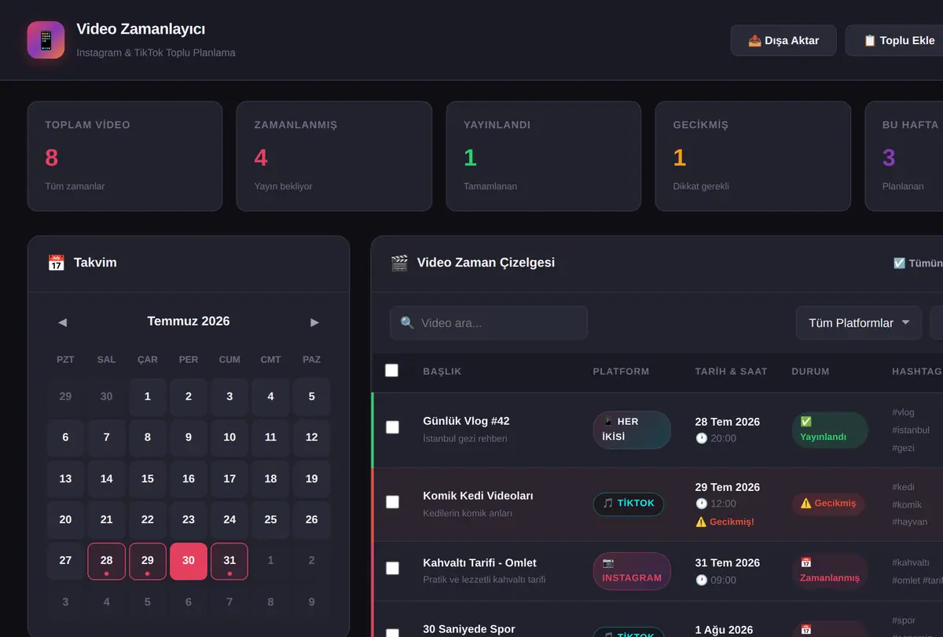This screenshot has height=637, width=943.
Task: Click the Zamanlanmış badge for Kahvaltı Tarifi
Action: (x=830, y=570)
